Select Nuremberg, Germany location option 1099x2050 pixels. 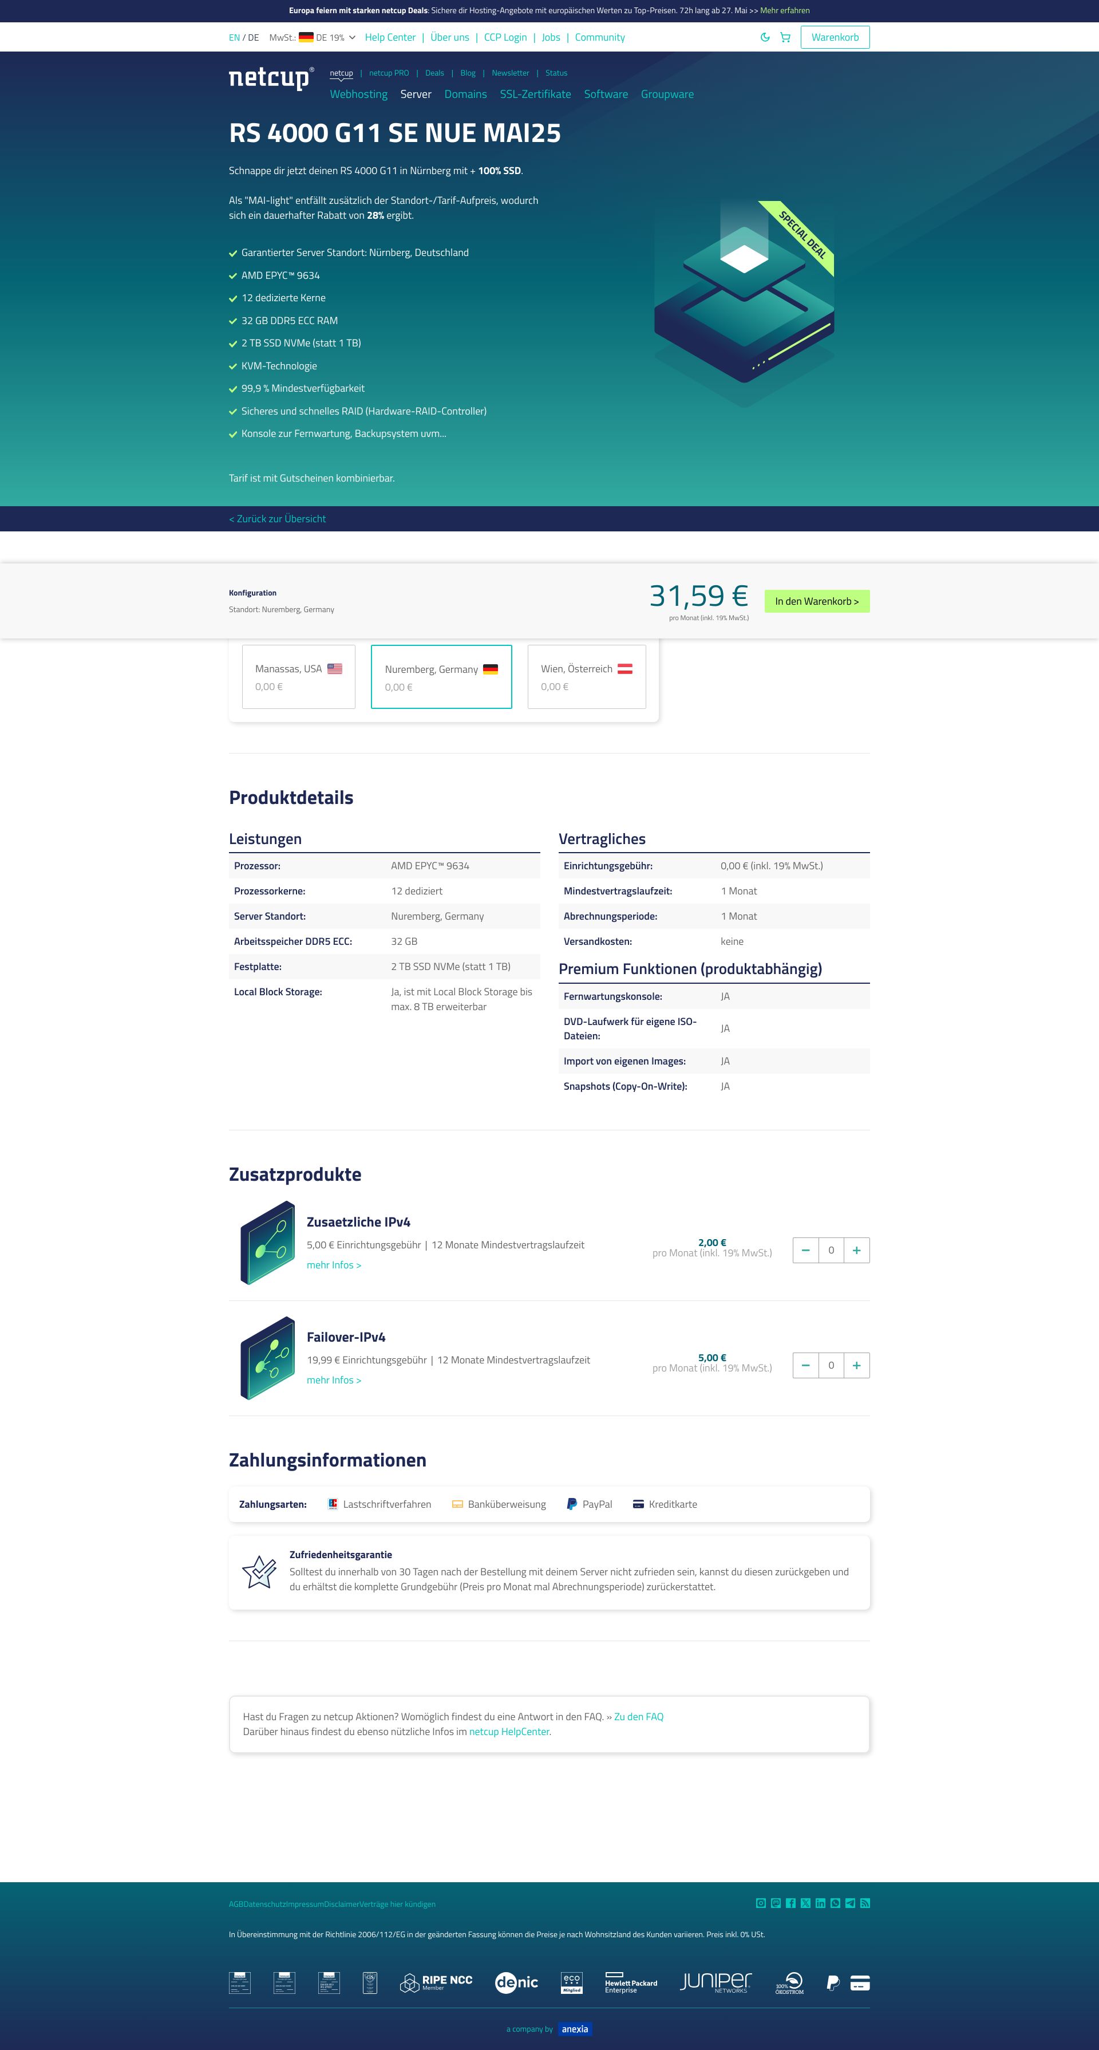click(x=441, y=676)
